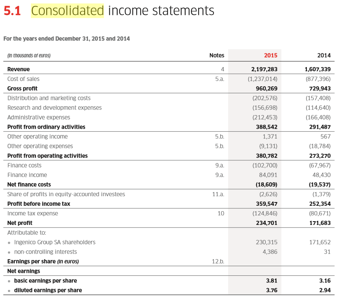Click the 2015 column header
339x302 pixels.
point(271,55)
